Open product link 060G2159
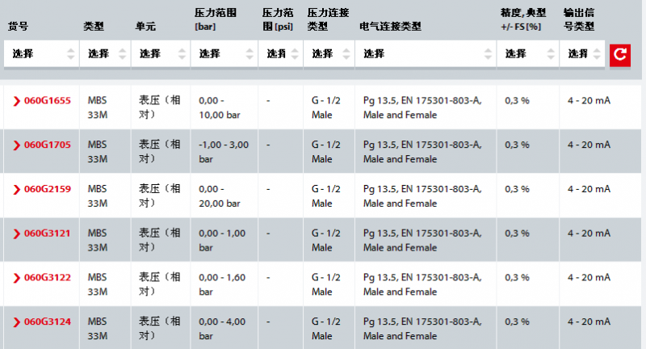Viewport: 646px width, 349px height. pyautogui.click(x=47, y=190)
